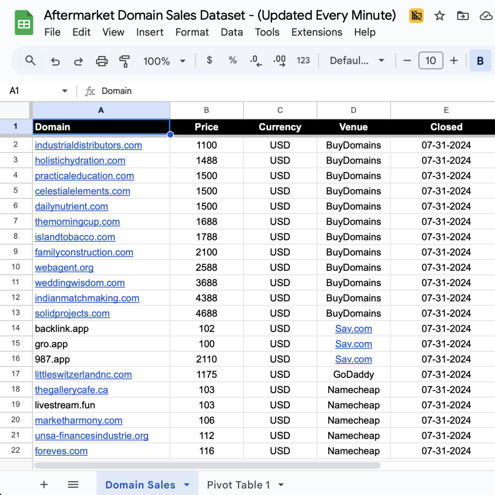This screenshot has height=495, width=495.
Task: Click the font size input field
Action: coord(430,61)
